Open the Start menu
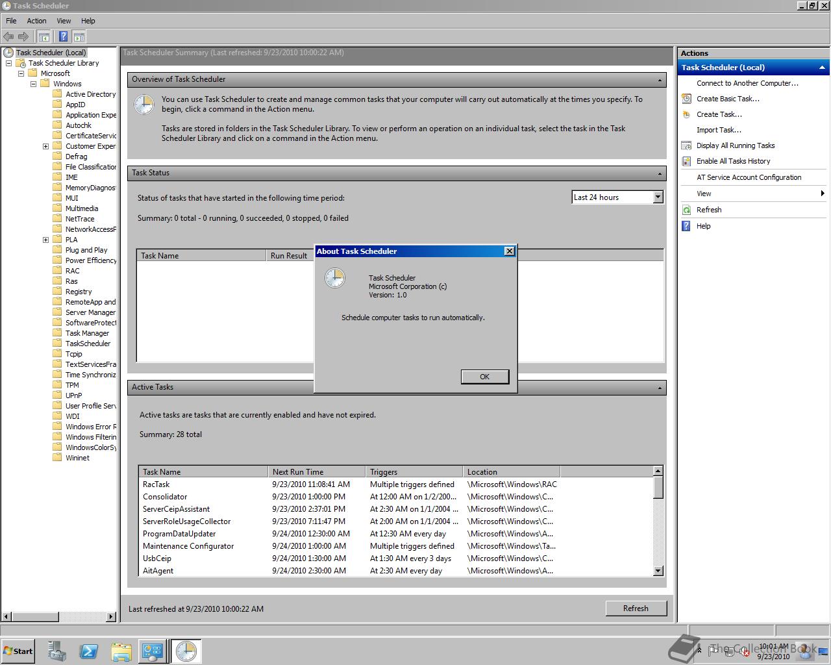Screen dimensions: 831x665 [18, 651]
